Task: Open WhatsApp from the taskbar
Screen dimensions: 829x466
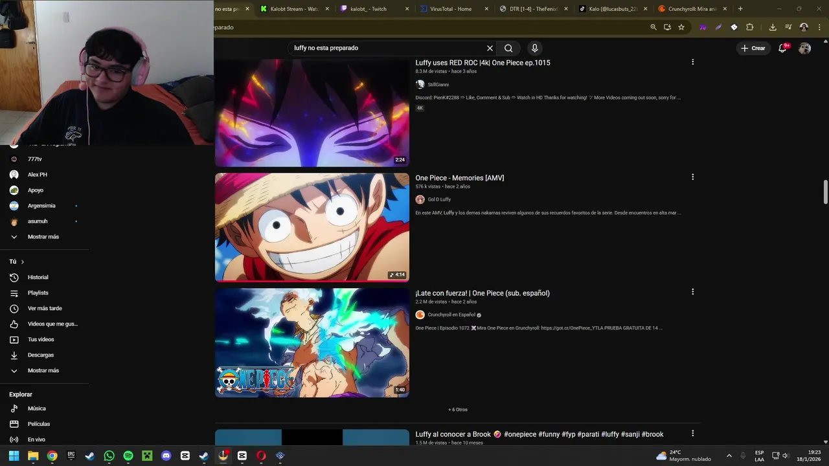Action: tap(109, 456)
